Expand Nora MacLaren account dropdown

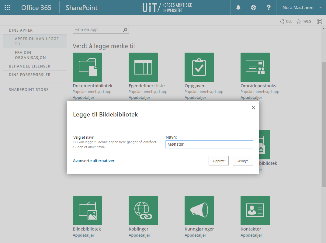(x=320, y=8)
